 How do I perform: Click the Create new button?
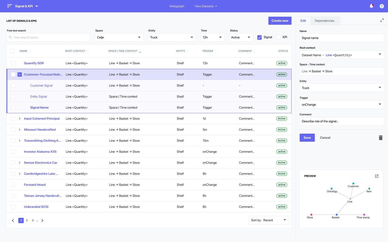280,21
